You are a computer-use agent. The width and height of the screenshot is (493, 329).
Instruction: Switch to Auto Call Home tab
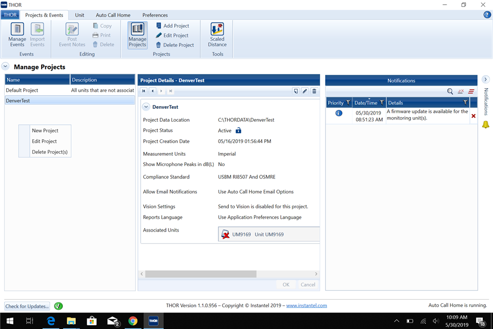click(113, 15)
